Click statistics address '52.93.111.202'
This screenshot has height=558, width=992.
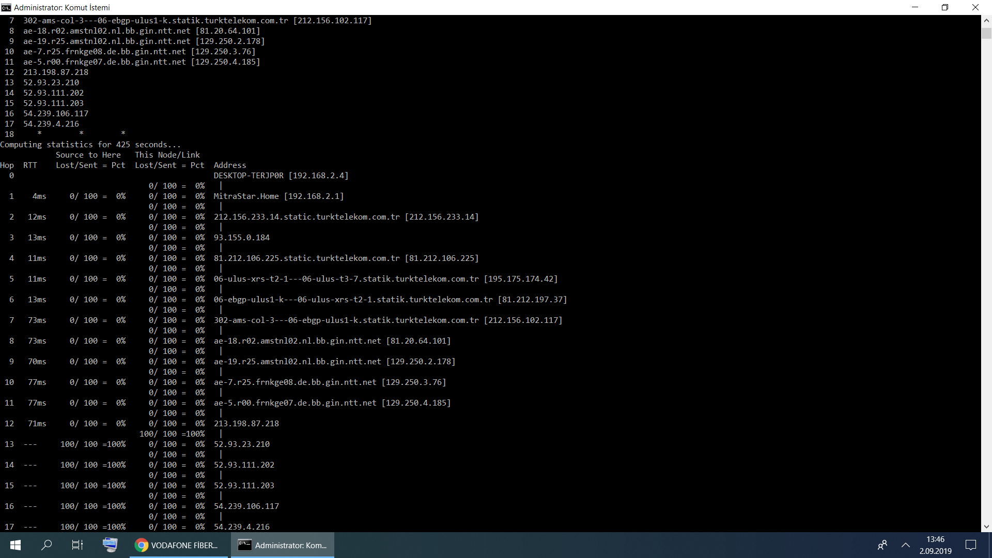tap(244, 465)
